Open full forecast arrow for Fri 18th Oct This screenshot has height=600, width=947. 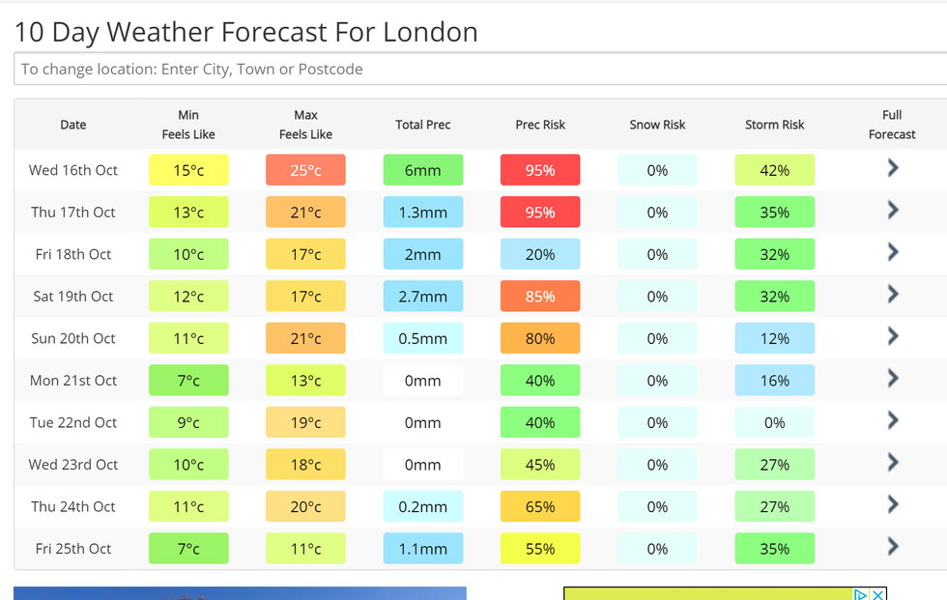click(x=892, y=252)
